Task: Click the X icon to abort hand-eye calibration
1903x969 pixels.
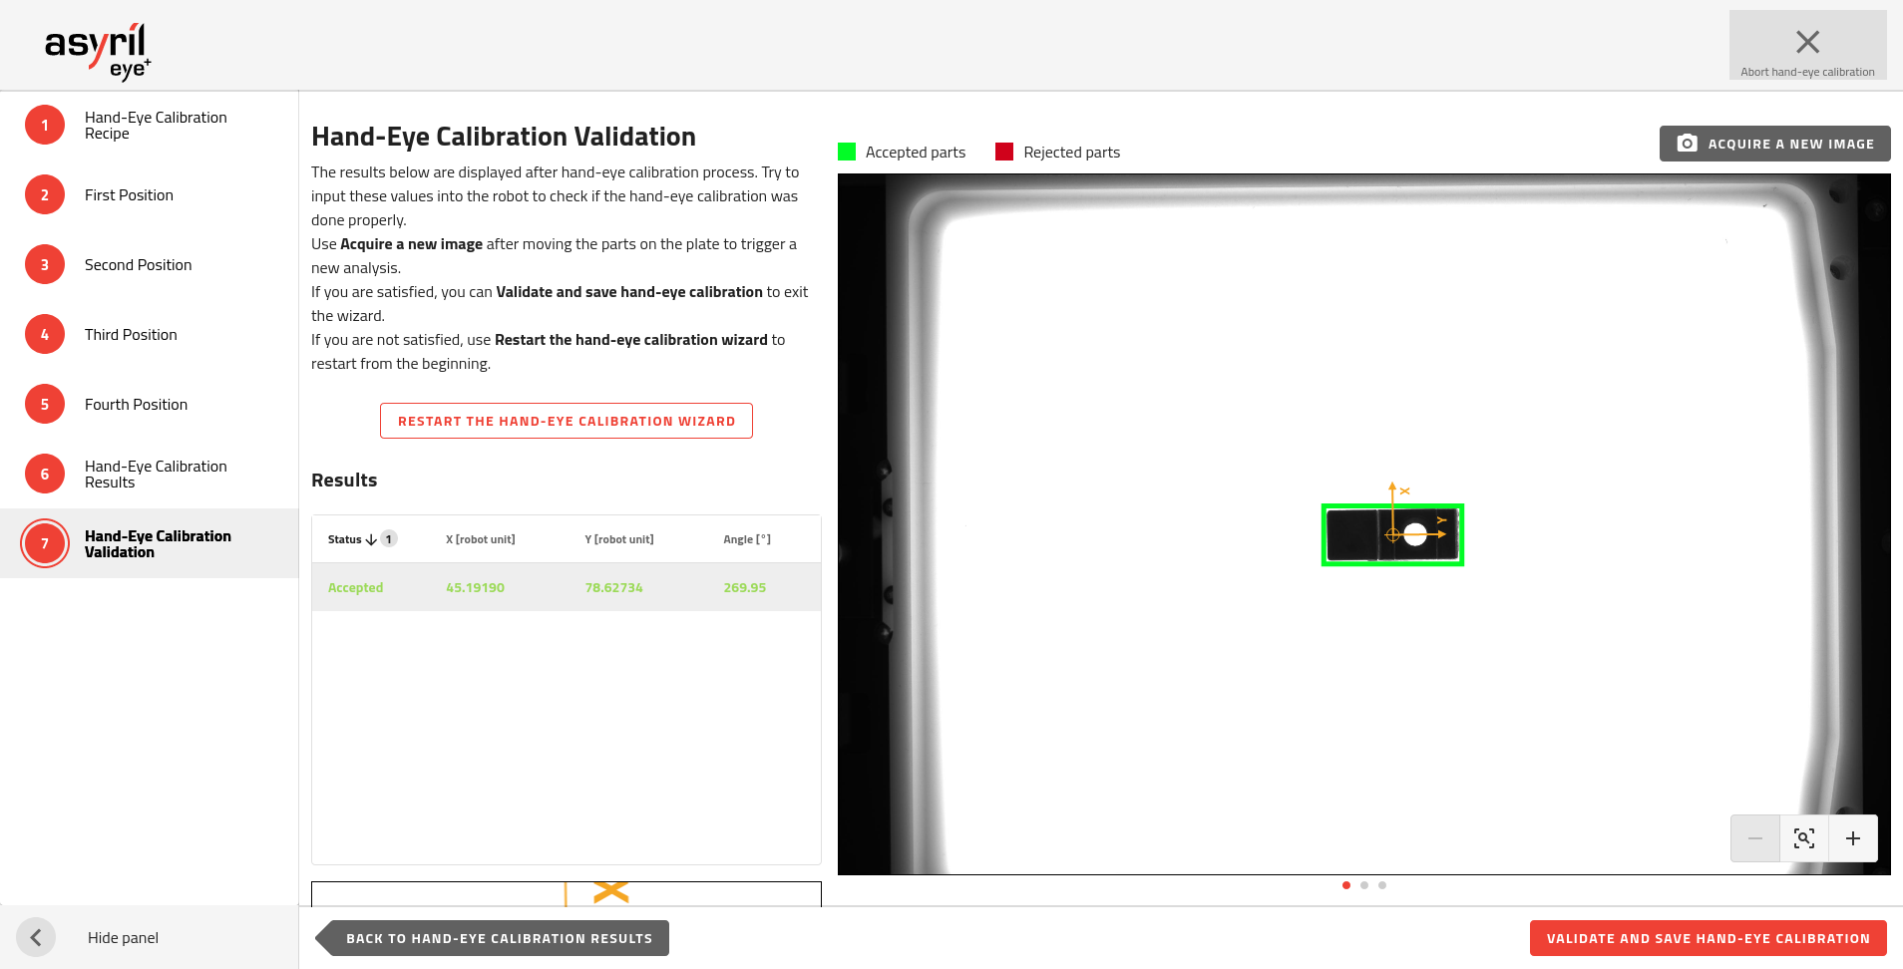Action: pyautogui.click(x=1807, y=43)
